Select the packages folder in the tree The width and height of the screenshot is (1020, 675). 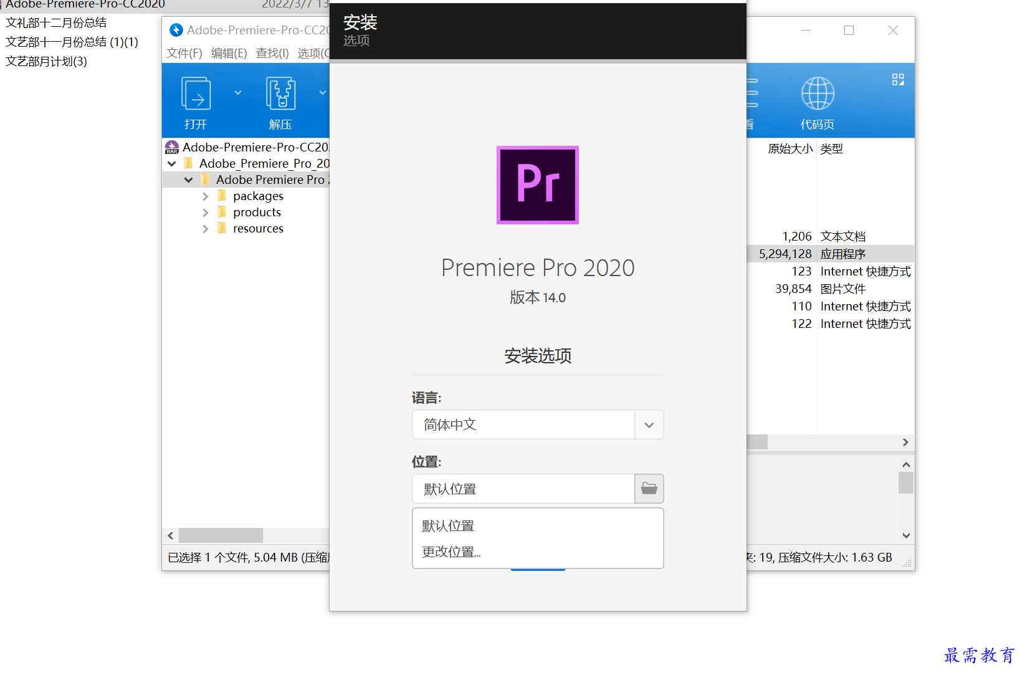coord(258,196)
